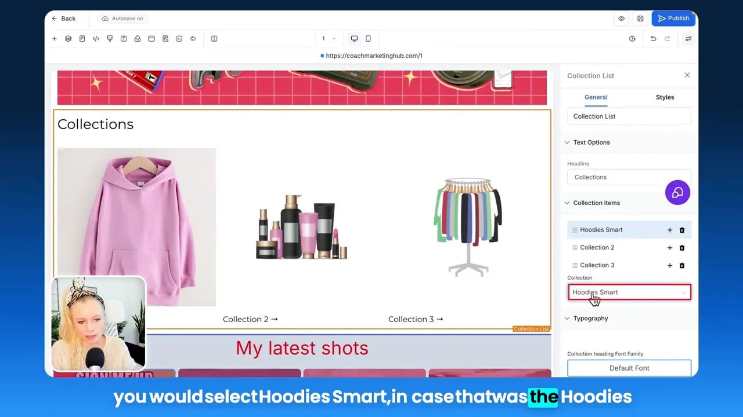743x417 pixels.
Task: Switch to mobile phone view
Action: 368,39
